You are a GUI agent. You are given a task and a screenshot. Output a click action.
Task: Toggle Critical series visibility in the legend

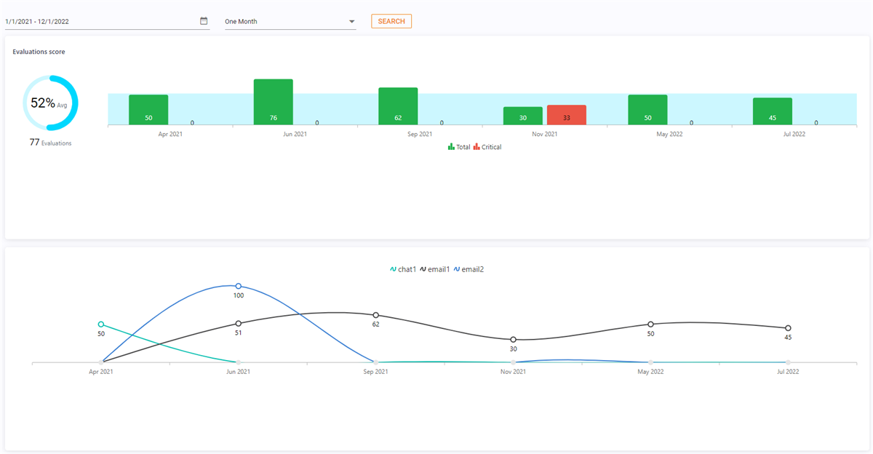(x=492, y=146)
